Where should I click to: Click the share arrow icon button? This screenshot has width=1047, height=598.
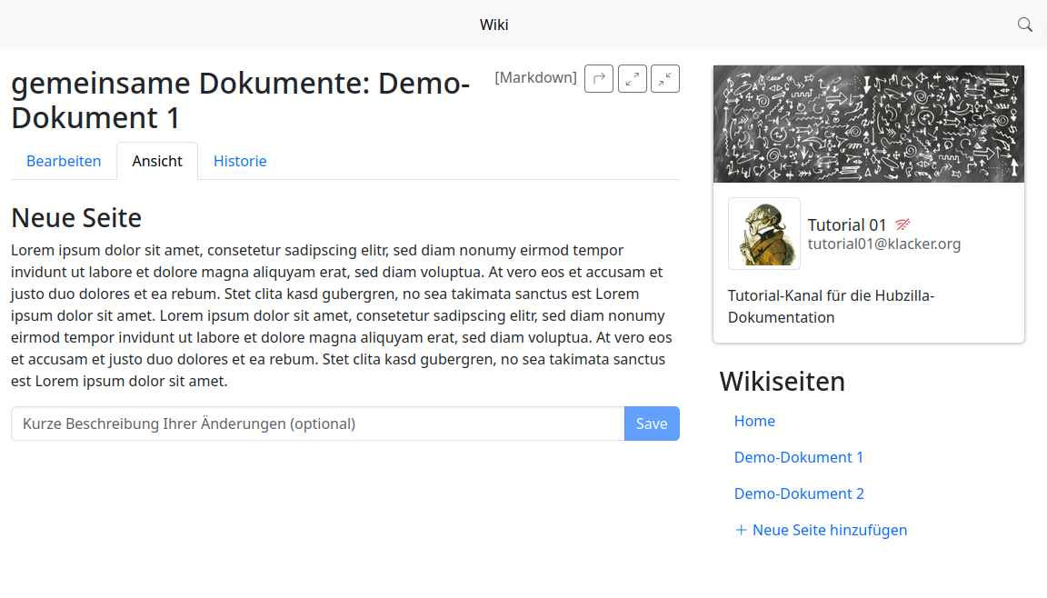pyautogui.click(x=599, y=79)
